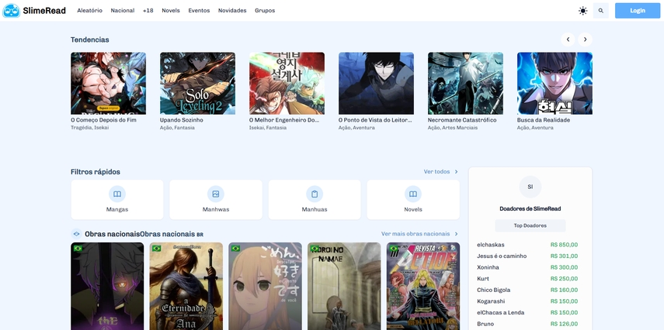Select the Manhuas clipboard icon filter
Screen dimensions: 664x330
click(x=315, y=194)
